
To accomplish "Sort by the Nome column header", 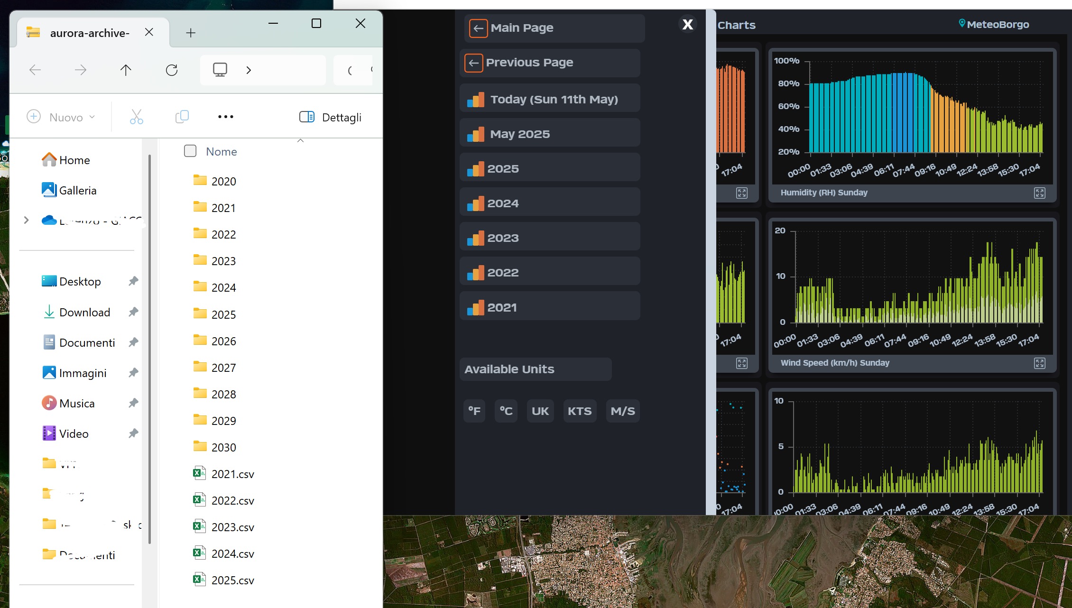I will [222, 151].
